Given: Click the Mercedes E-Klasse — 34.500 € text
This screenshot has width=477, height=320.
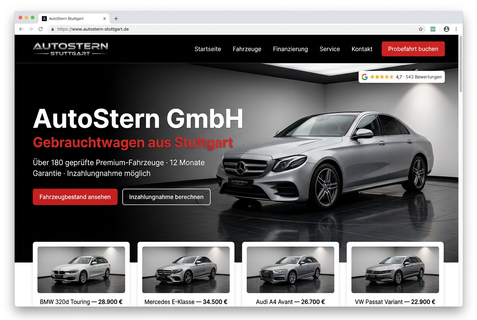Looking at the screenshot, I should pyautogui.click(x=186, y=302).
